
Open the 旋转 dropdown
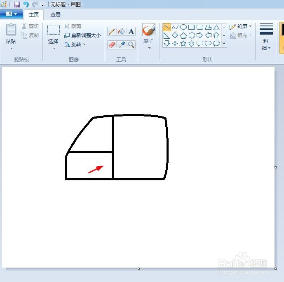[75, 44]
